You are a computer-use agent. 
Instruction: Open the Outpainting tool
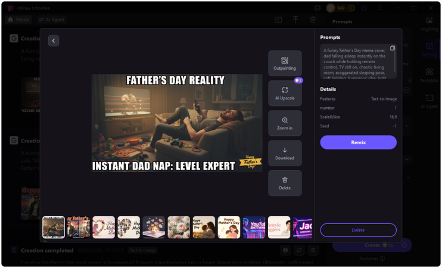[285, 63]
